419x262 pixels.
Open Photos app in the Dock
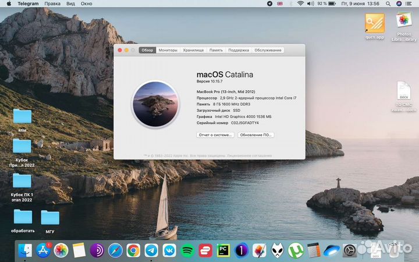pyautogui.click(x=61, y=250)
